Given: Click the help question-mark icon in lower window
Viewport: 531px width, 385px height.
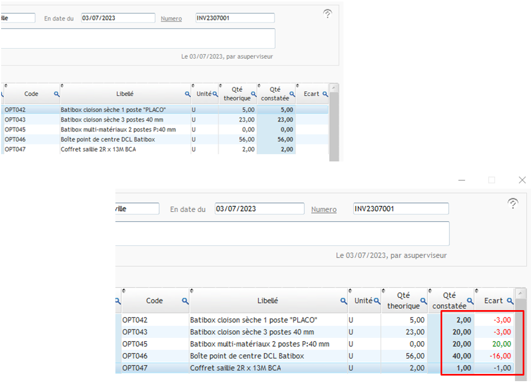Looking at the screenshot, I should (x=513, y=203).
